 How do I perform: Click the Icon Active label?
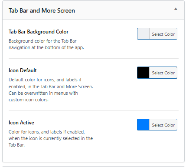(x=21, y=123)
